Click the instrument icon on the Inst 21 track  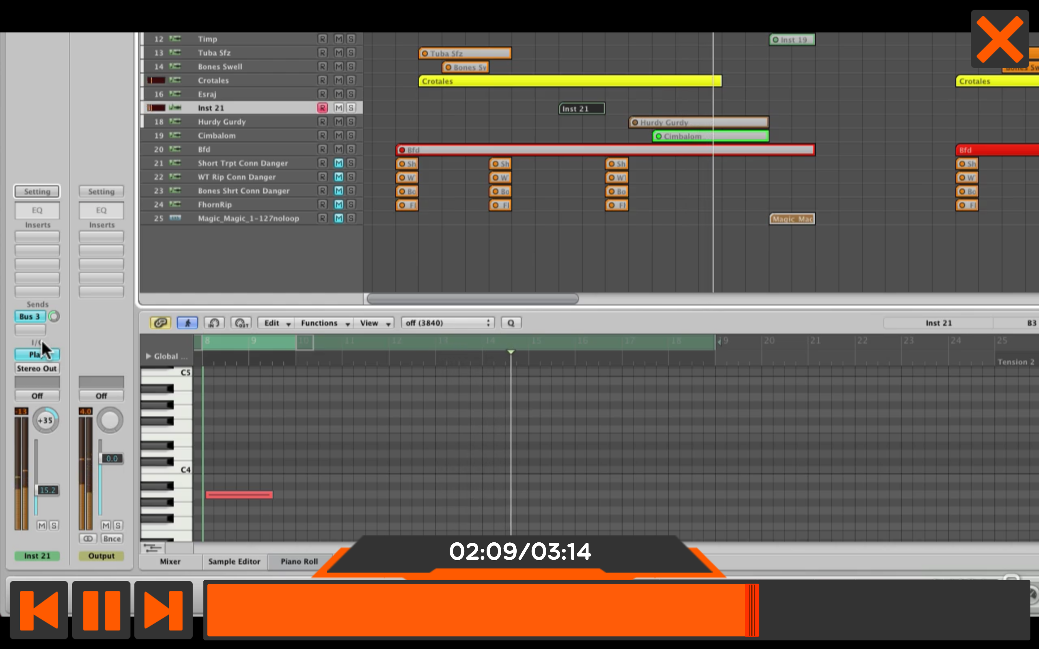175,108
